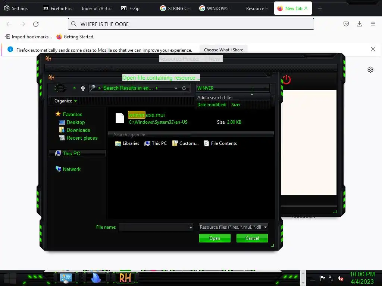Image resolution: width=382 pixels, height=286 pixels.
Task: Click the Search Results address breadcrumb
Action: pyautogui.click(x=128, y=88)
